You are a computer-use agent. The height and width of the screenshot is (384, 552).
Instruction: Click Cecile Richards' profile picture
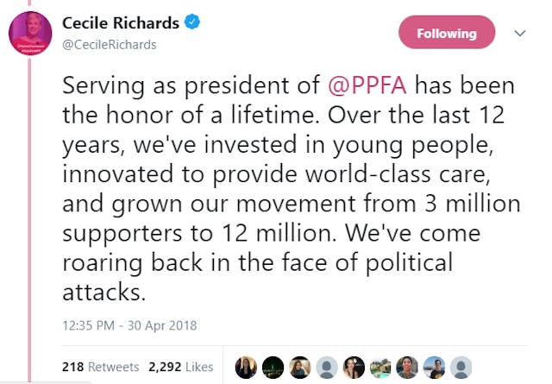[x=34, y=36]
